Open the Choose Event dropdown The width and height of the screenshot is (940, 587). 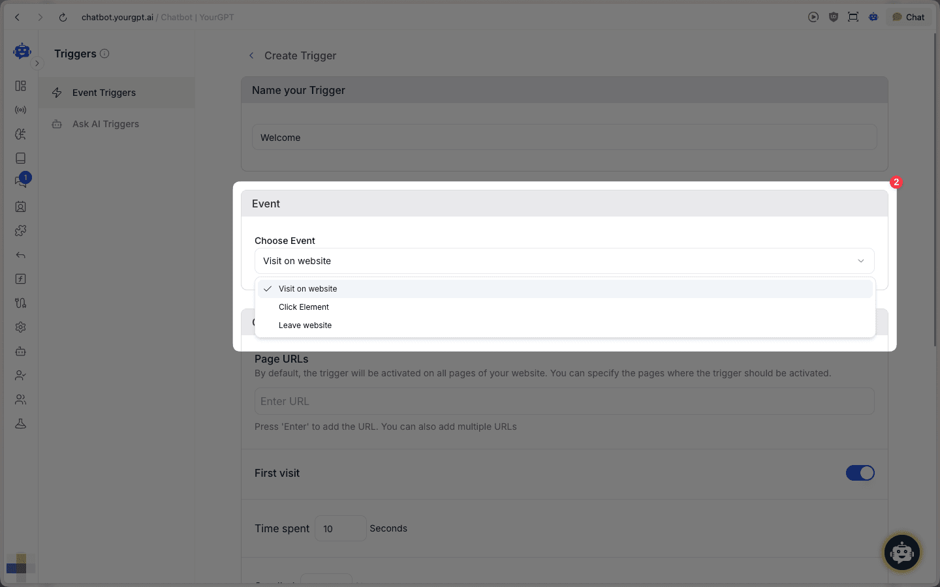(x=564, y=261)
